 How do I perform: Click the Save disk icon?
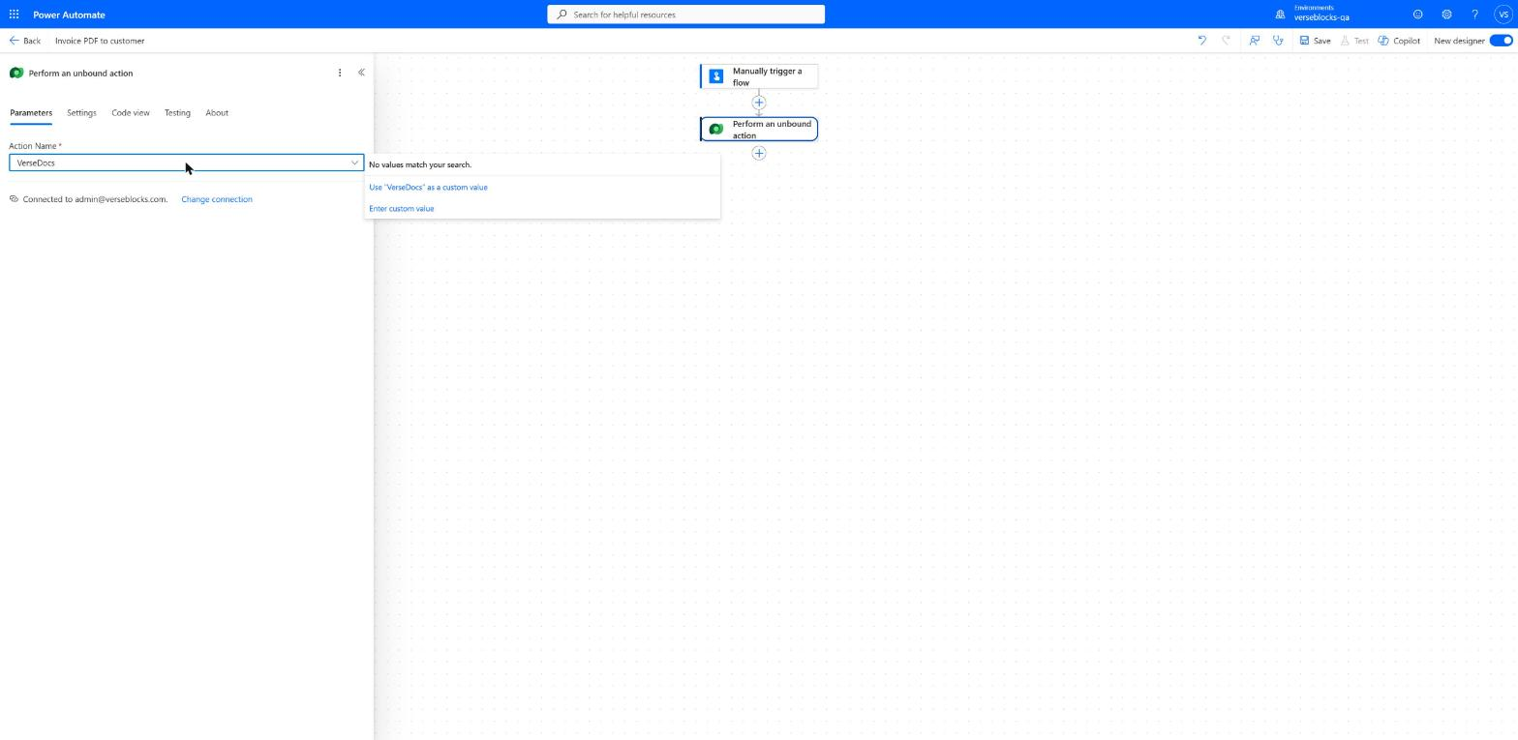[1304, 41]
